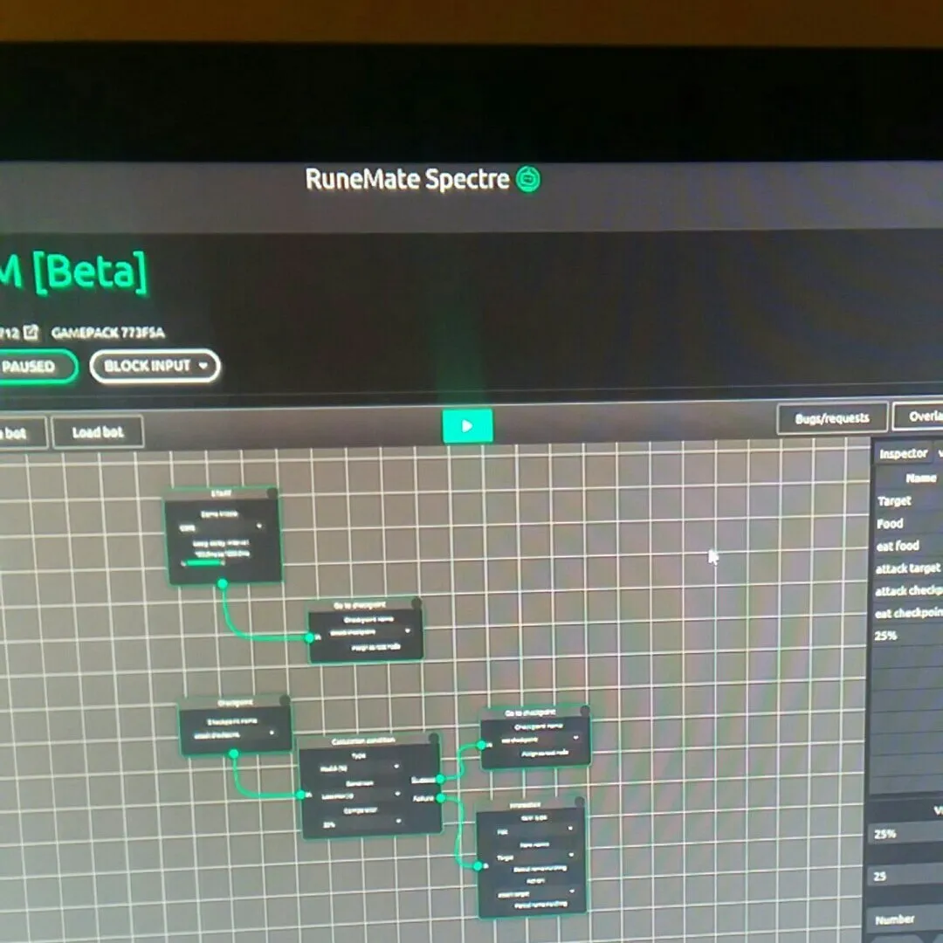This screenshot has height=943, width=943.
Task: Select the Food row in Inspector
Action: (908, 523)
